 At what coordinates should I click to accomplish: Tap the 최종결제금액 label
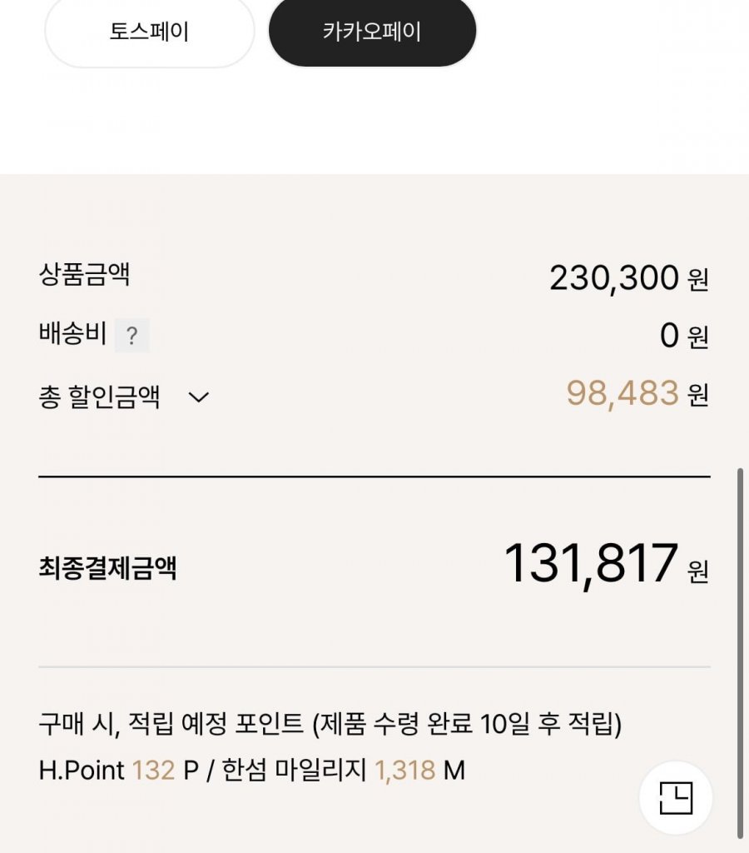(x=107, y=568)
